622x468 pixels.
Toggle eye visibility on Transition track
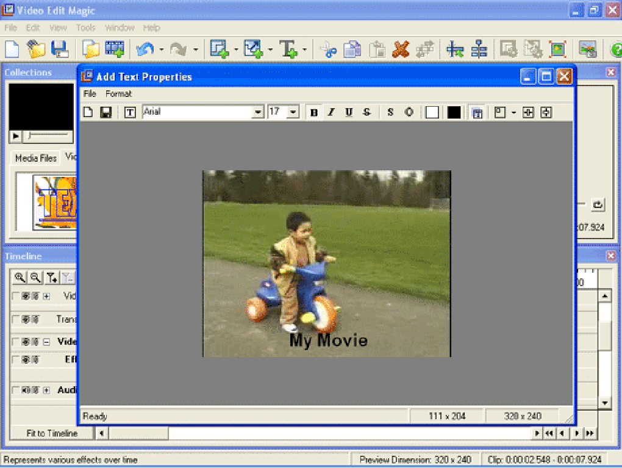tap(26, 319)
